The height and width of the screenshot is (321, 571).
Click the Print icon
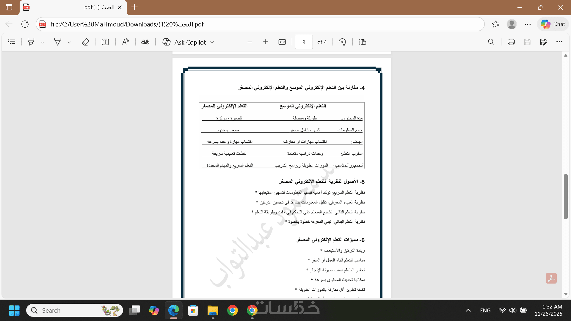511,42
